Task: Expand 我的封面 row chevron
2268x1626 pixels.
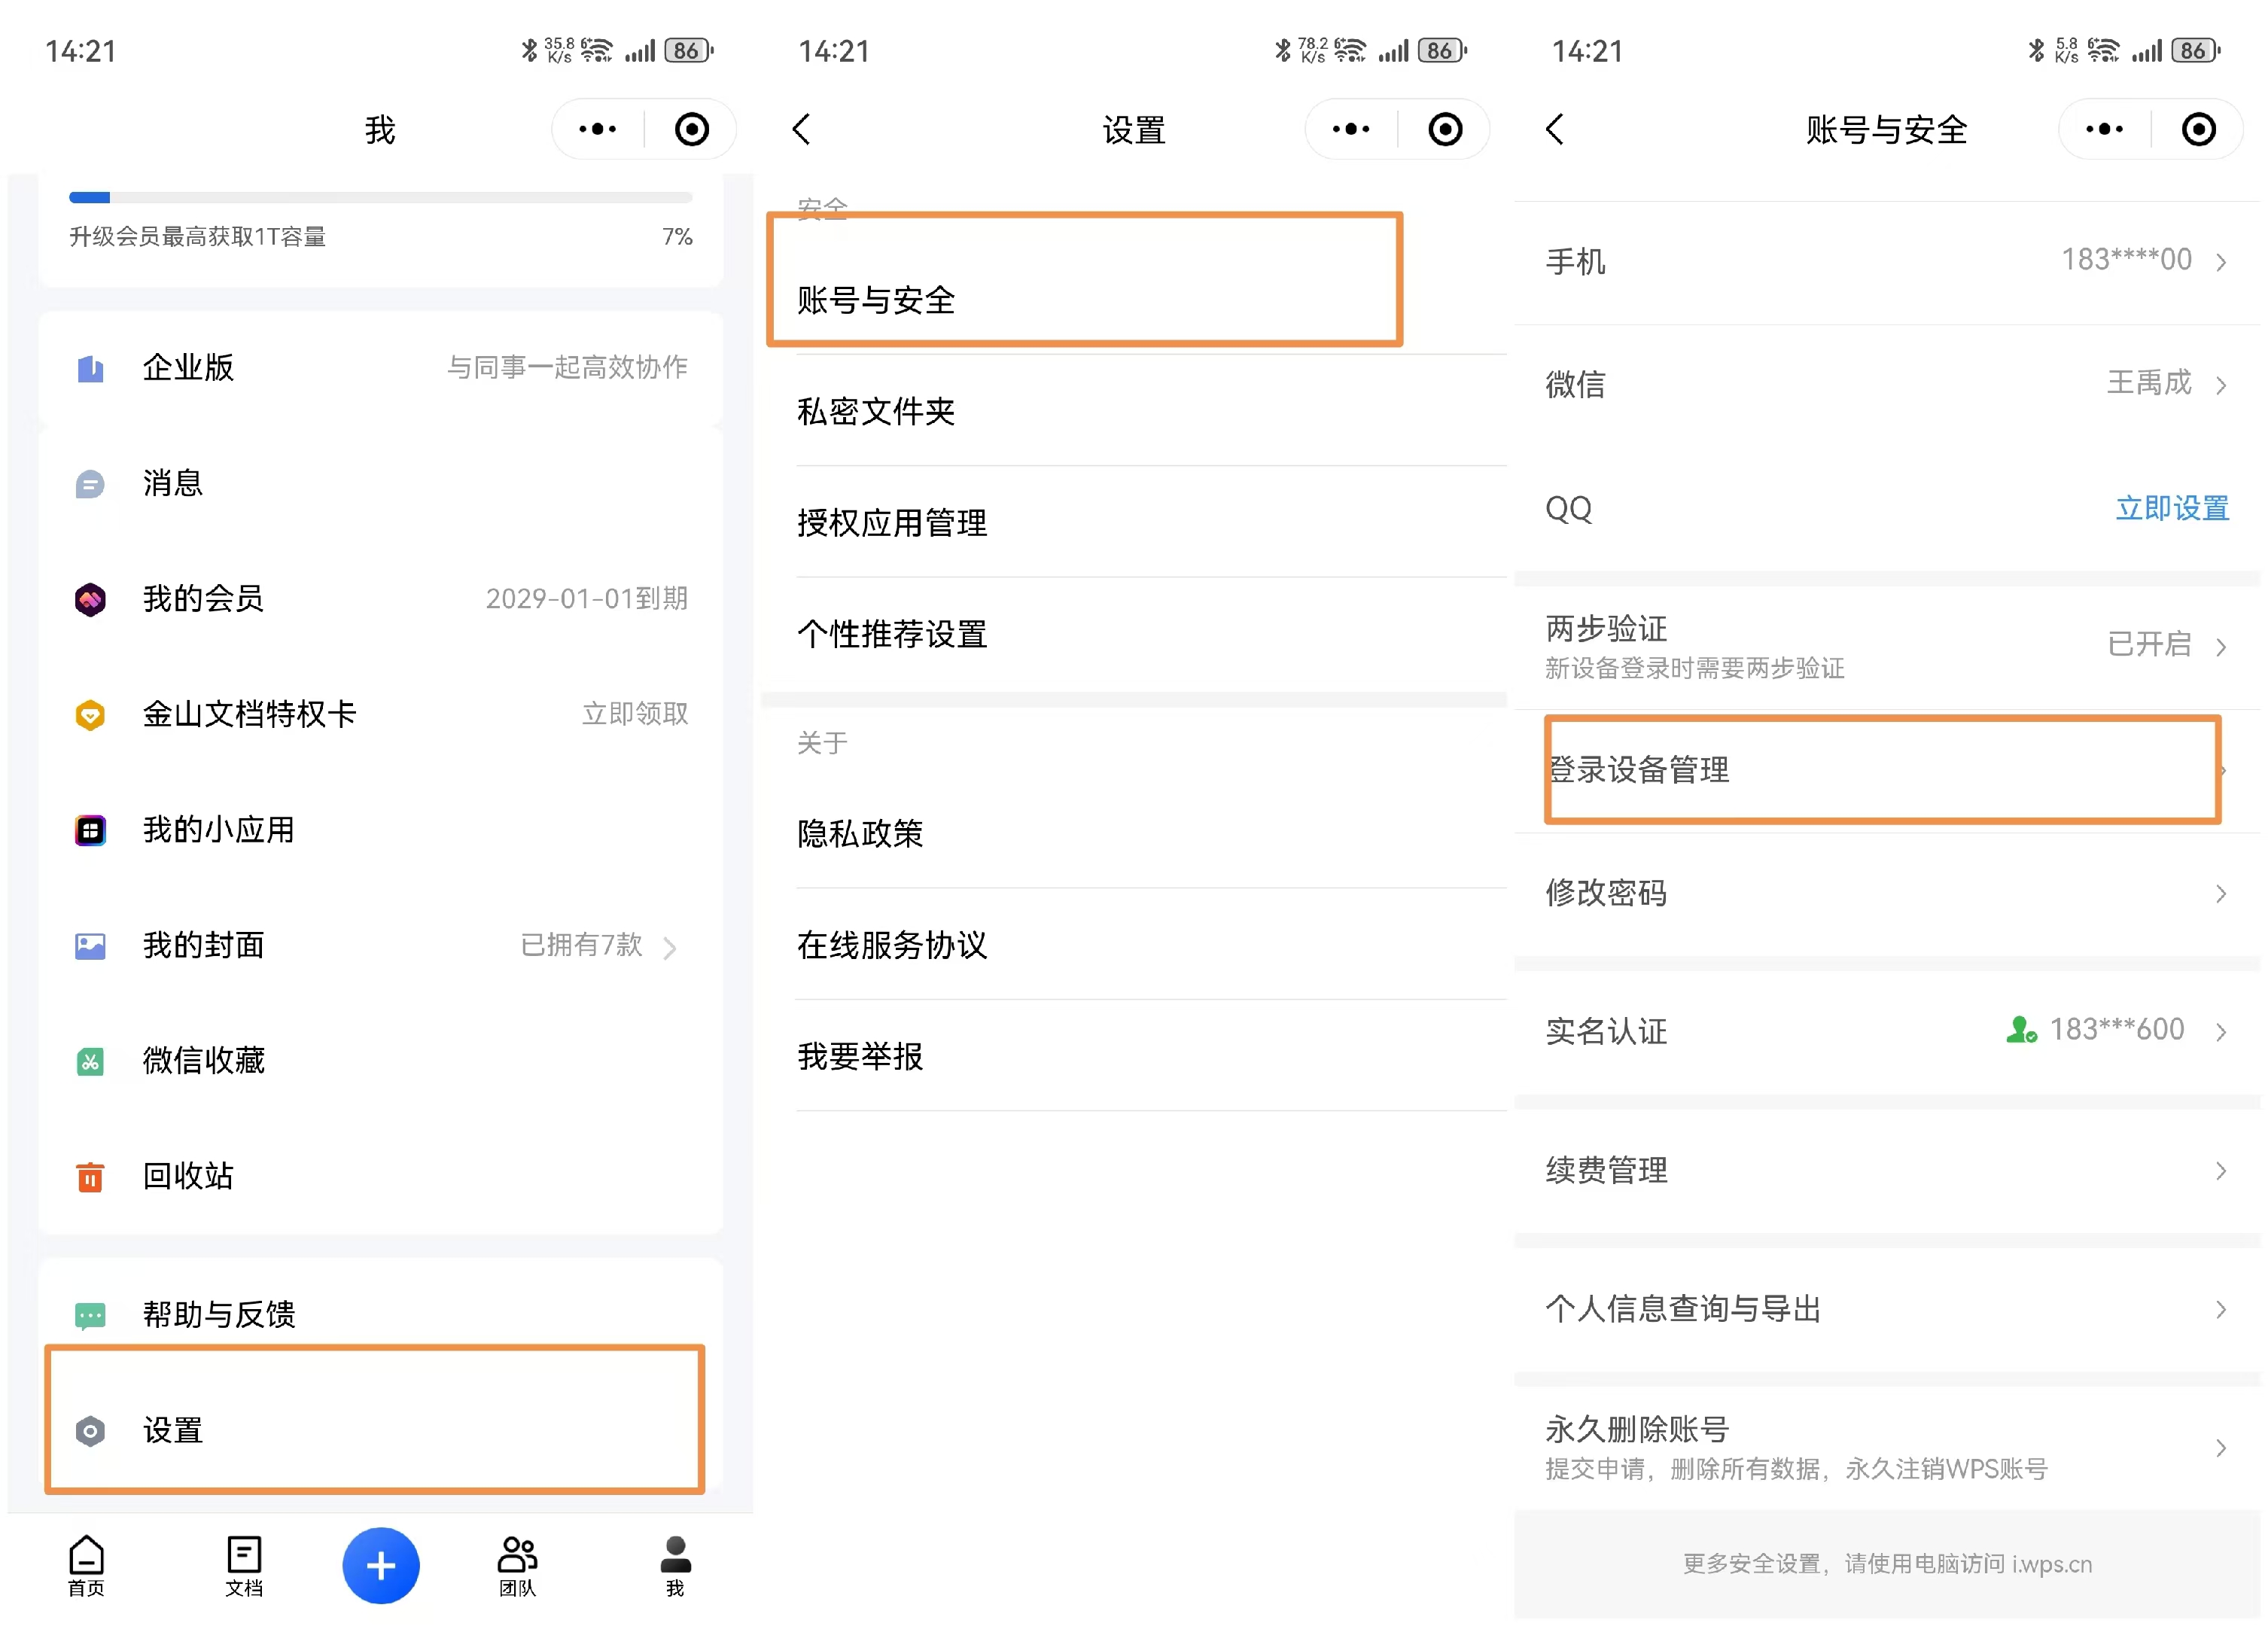Action: (x=670, y=948)
